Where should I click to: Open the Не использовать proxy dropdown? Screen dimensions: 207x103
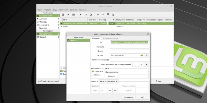[108, 81]
